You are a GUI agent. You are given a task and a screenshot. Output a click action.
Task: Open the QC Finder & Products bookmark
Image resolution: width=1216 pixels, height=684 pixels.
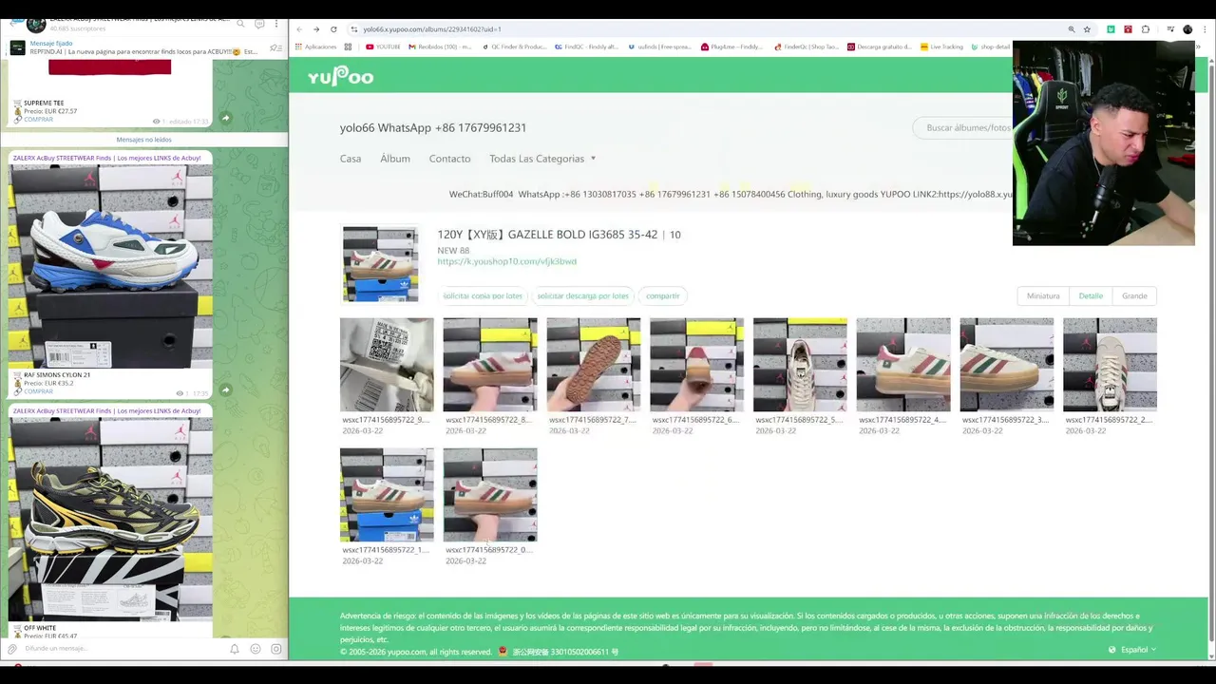(x=515, y=47)
